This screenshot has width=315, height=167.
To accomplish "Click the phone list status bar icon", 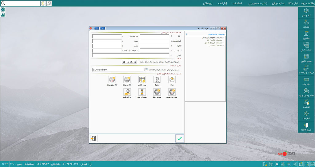I will [271, 164].
